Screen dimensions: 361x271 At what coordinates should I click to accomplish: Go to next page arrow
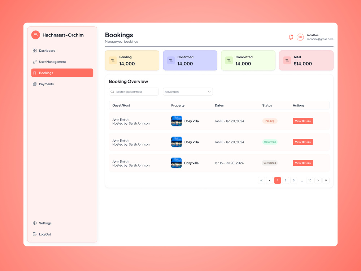318,180
